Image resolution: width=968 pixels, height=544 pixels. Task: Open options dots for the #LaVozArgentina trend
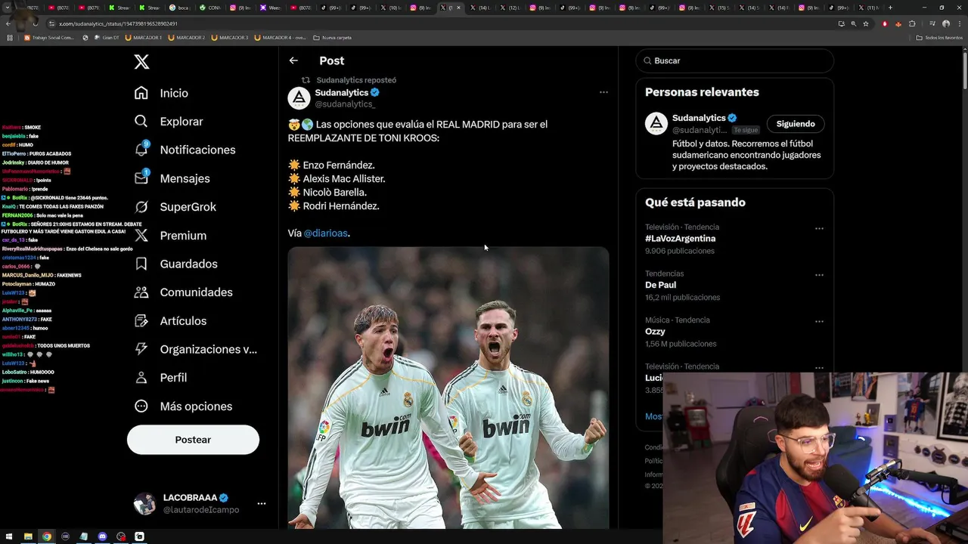coord(819,228)
